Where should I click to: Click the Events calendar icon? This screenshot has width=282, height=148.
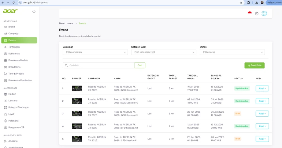(6, 41)
